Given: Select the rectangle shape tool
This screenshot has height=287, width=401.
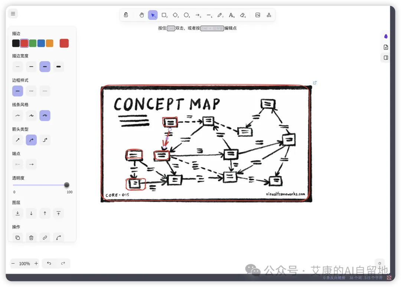Looking at the screenshot, I should 164,15.
